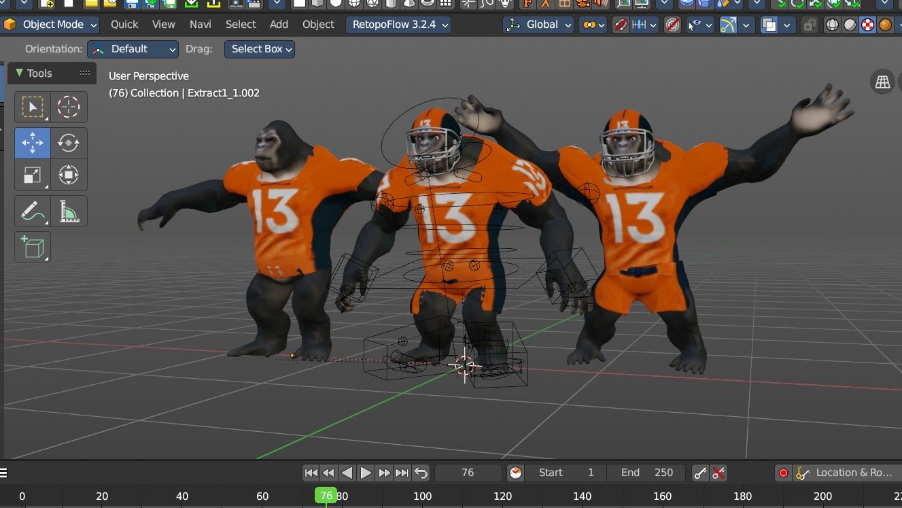Jump to next keyframe
The width and height of the screenshot is (902, 508).
click(384, 473)
